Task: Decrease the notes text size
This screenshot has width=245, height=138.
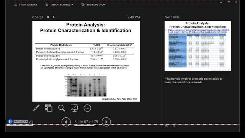Action: [174, 125]
